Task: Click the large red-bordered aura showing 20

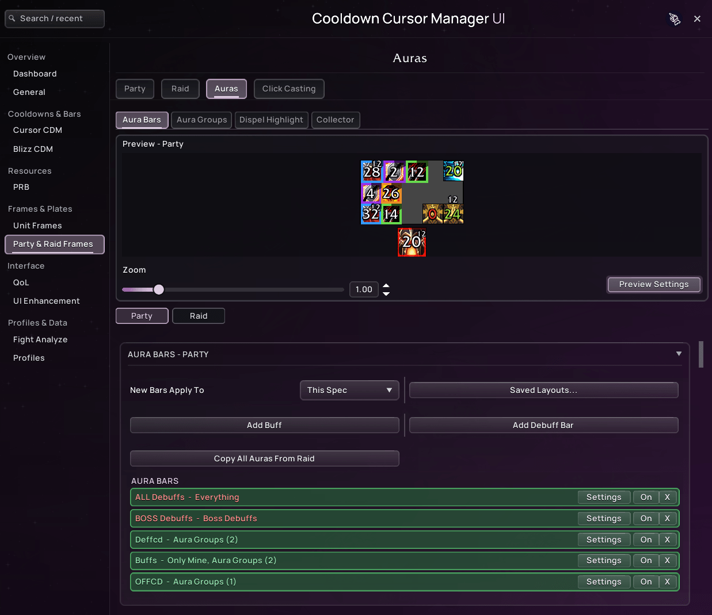Action: coord(412,242)
